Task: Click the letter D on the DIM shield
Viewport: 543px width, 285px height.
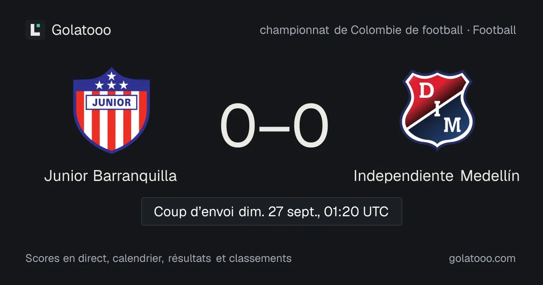Action: point(425,91)
